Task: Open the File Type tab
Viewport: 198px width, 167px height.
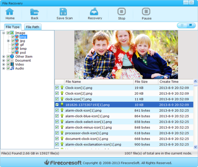Action: coord(12,27)
